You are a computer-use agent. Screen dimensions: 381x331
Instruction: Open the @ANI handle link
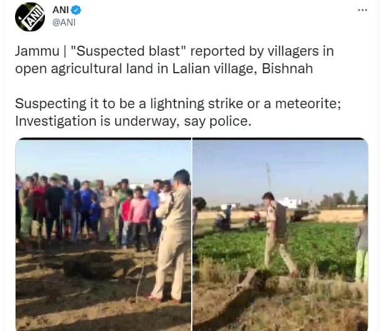point(64,23)
